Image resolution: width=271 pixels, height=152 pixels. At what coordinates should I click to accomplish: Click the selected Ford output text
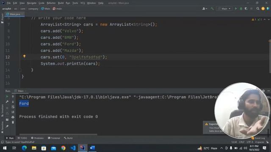(24, 103)
